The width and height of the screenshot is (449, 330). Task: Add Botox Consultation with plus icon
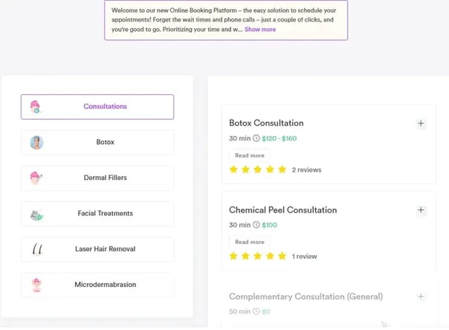pos(421,123)
